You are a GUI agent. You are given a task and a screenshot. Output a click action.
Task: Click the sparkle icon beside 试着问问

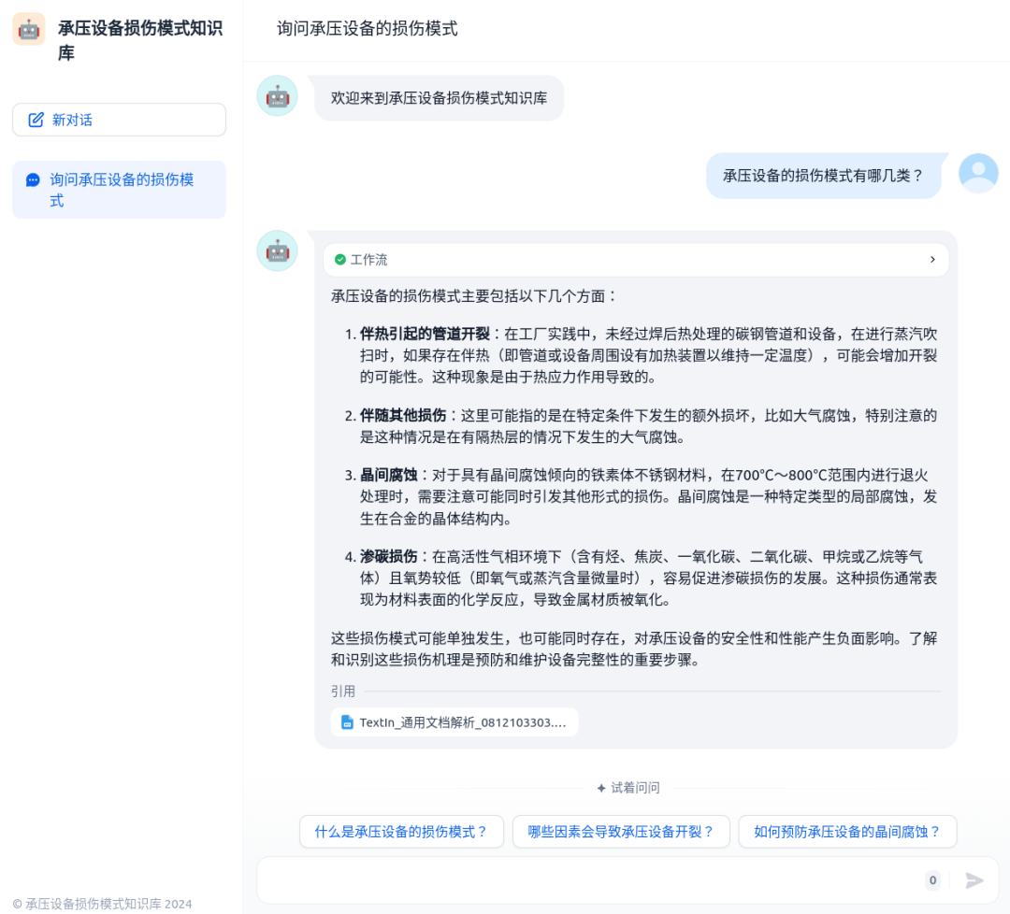601,788
